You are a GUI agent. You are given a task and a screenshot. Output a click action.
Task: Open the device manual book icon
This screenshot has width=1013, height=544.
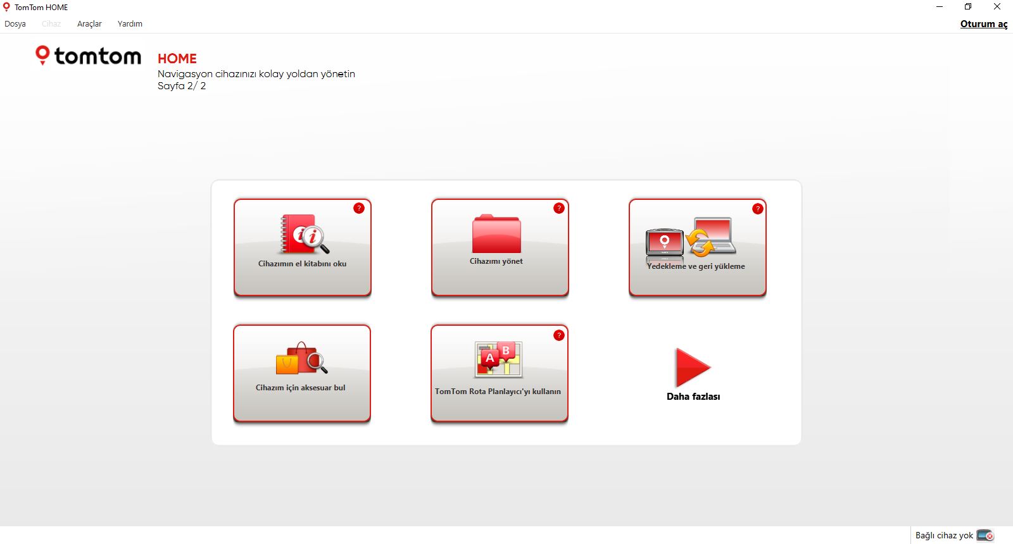click(x=305, y=235)
